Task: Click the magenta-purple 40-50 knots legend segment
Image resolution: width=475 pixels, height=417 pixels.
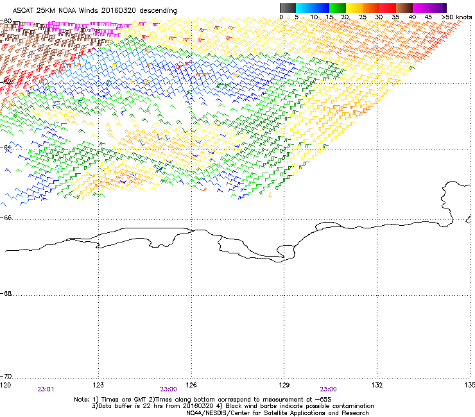Action: (x=429, y=8)
